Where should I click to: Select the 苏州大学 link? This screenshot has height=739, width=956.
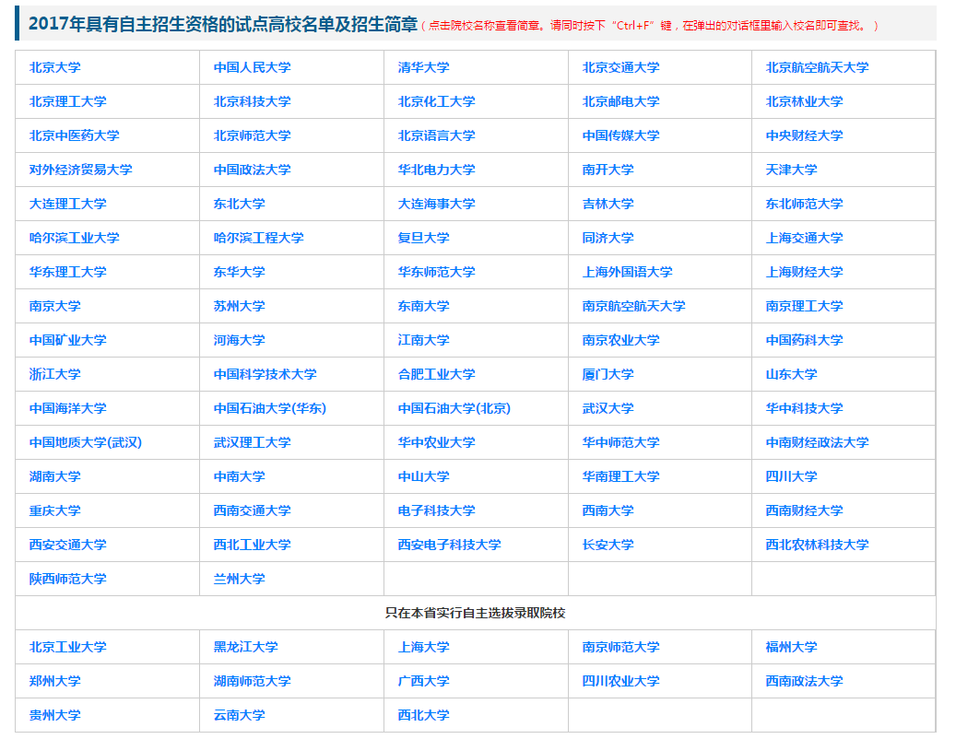(x=239, y=307)
